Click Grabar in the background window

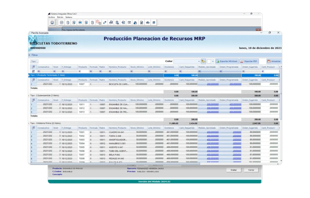pyautogui.click(x=234, y=170)
